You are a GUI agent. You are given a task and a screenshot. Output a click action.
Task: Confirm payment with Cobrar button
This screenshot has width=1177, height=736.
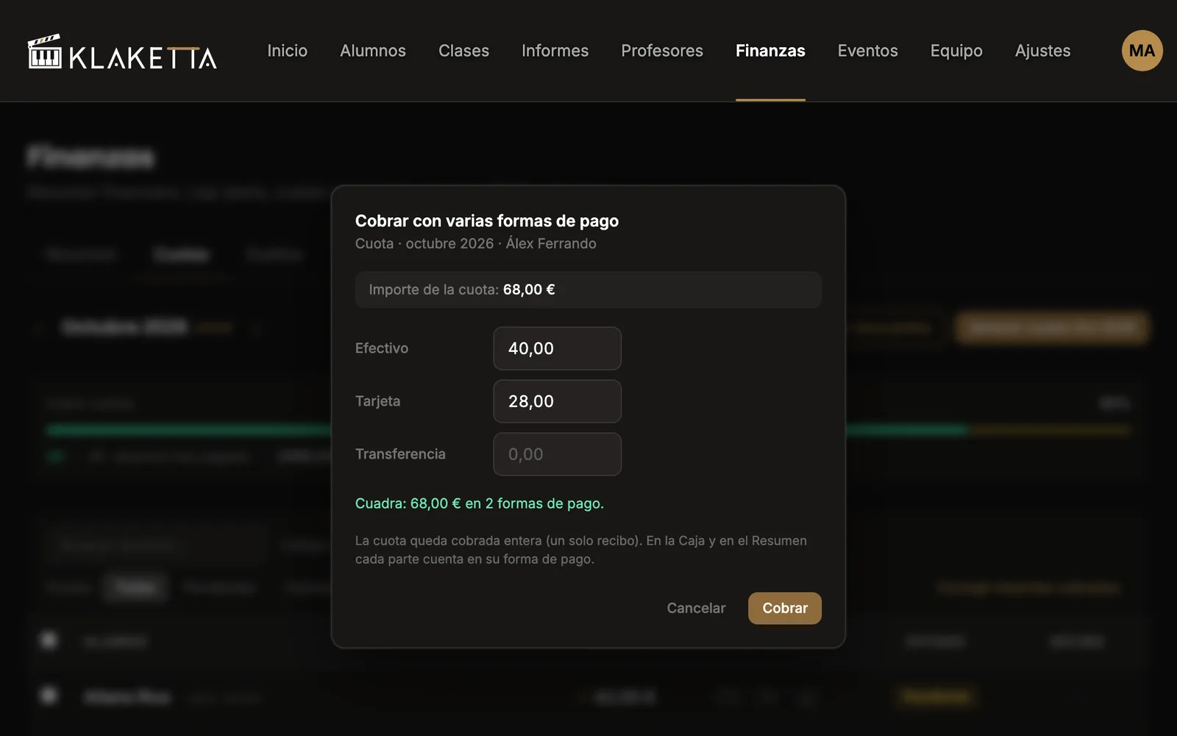pos(785,608)
